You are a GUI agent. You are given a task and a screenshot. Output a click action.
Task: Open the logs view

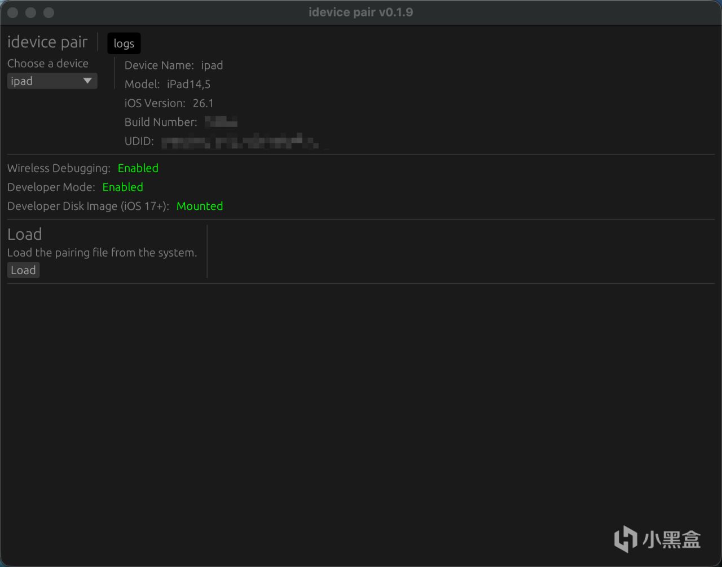(x=124, y=43)
